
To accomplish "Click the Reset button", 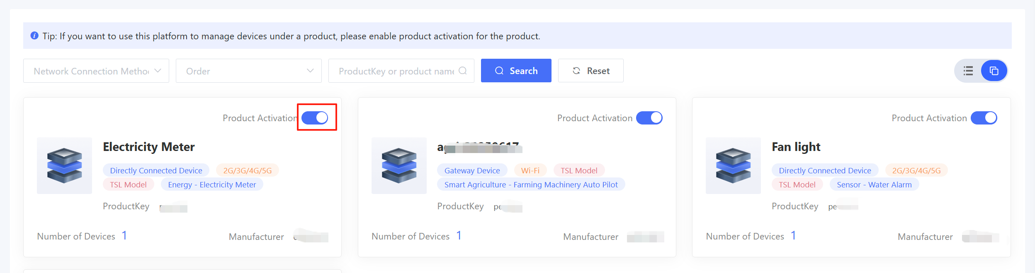I will (590, 71).
